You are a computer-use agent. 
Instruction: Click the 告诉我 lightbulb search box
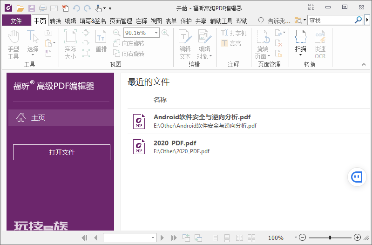[x=274, y=21]
